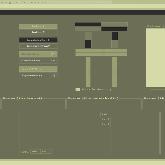Toggle on togglebutton2
The width and height of the screenshot is (165, 165).
click(x=38, y=46)
